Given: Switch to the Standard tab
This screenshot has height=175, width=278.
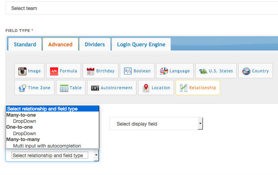Looking at the screenshot, I should (25, 44).
